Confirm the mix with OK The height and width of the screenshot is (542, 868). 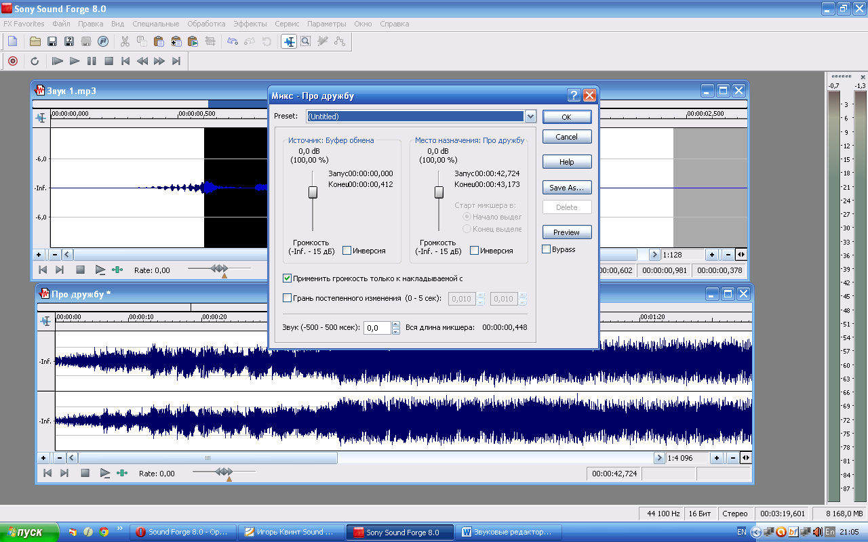point(567,117)
